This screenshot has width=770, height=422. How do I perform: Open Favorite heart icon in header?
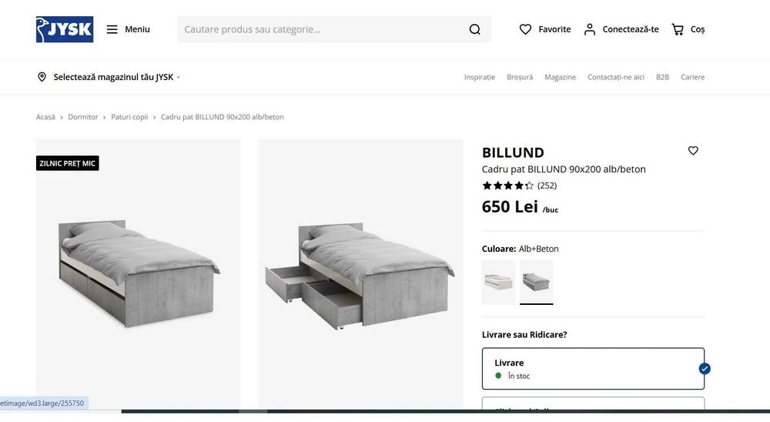(x=526, y=29)
